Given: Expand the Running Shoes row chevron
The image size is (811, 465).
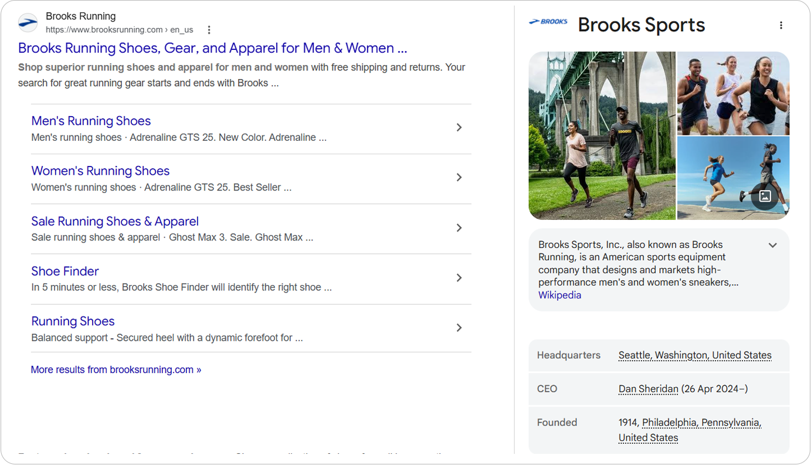Looking at the screenshot, I should click(459, 328).
